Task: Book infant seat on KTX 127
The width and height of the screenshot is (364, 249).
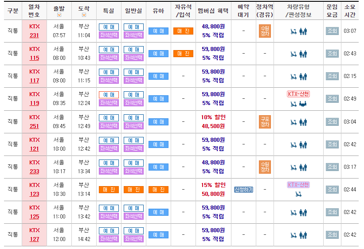Action: pos(159,235)
